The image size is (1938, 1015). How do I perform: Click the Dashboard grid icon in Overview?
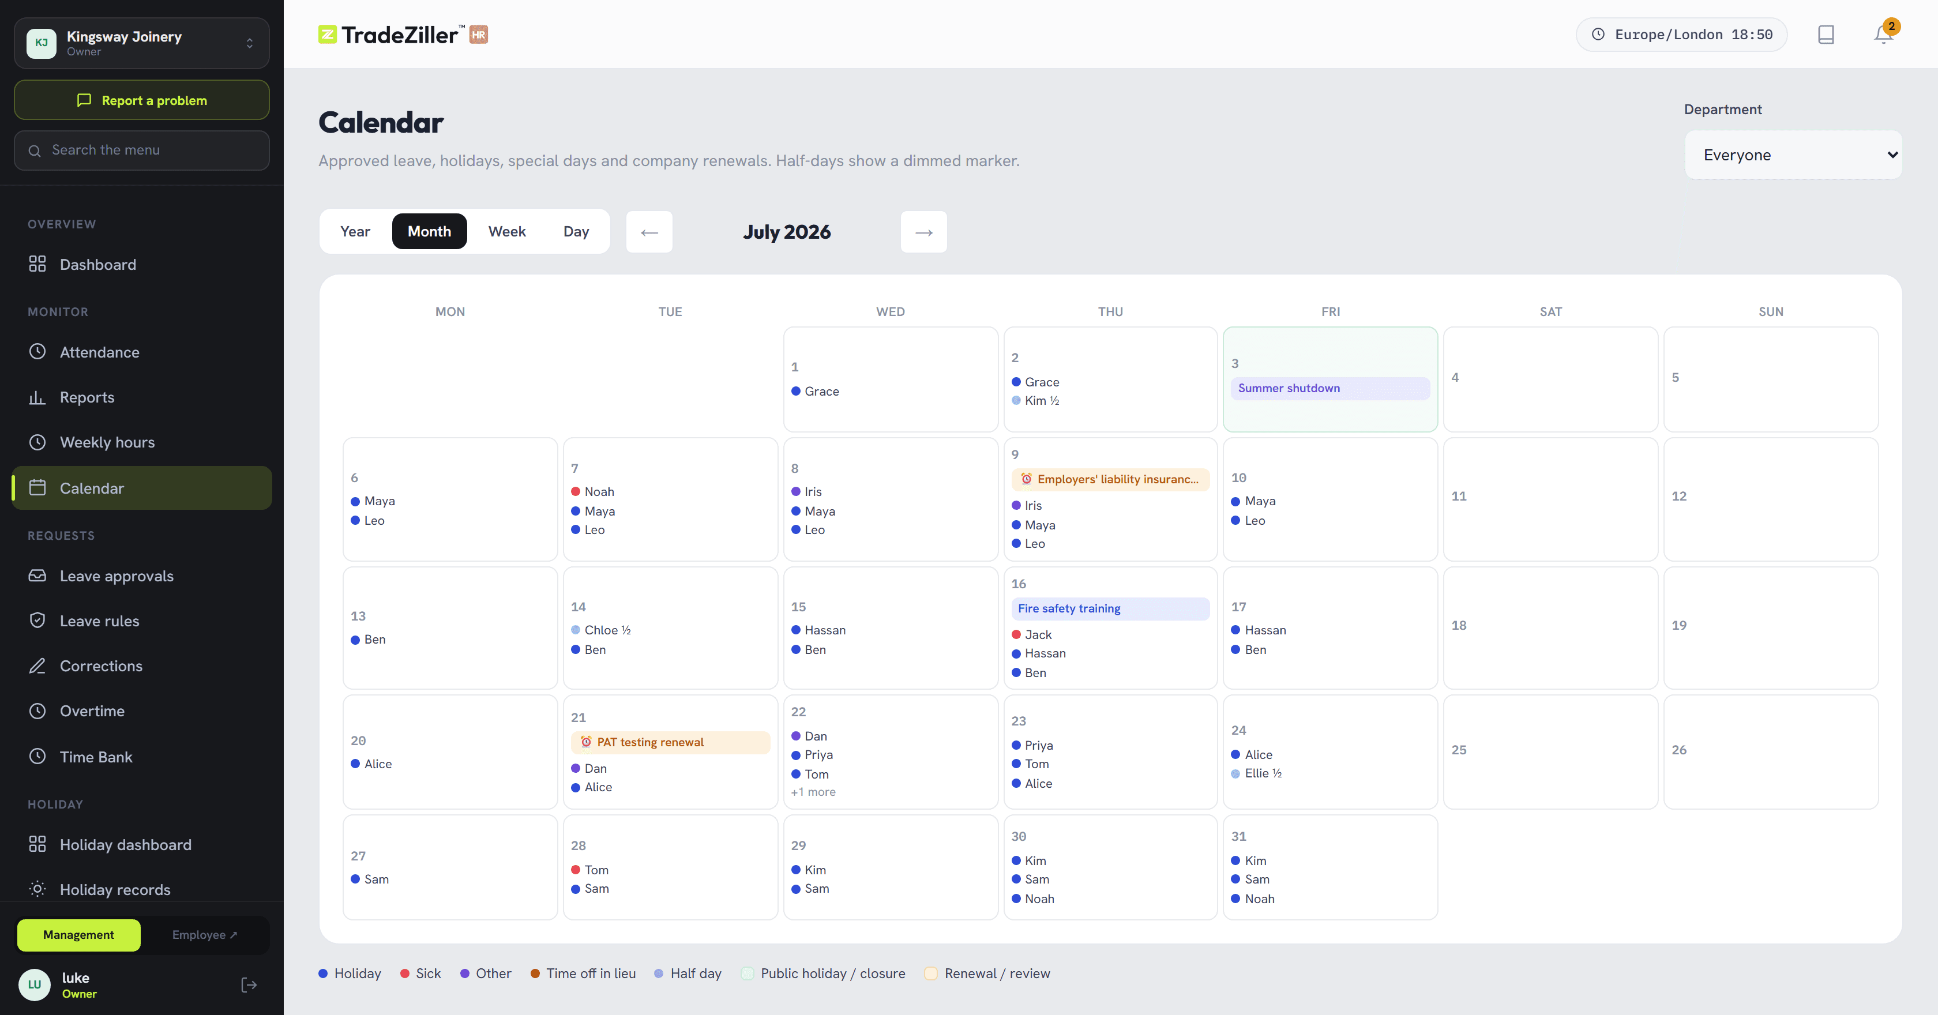point(37,264)
